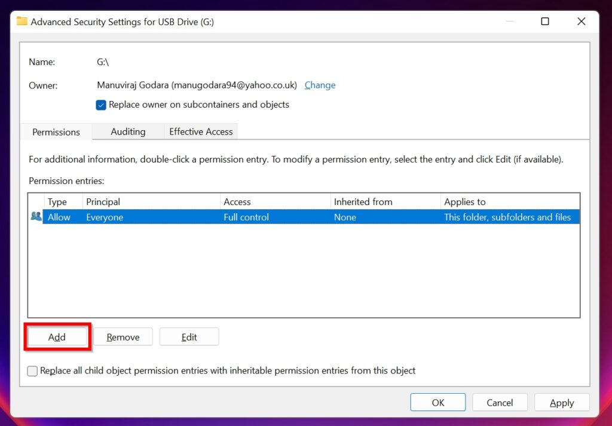
Task: Confirm settings with the OK button
Action: (x=437, y=402)
